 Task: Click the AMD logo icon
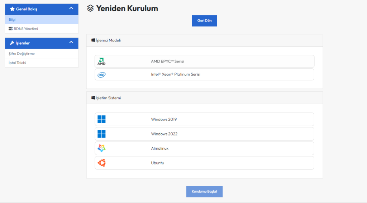click(x=101, y=61)
